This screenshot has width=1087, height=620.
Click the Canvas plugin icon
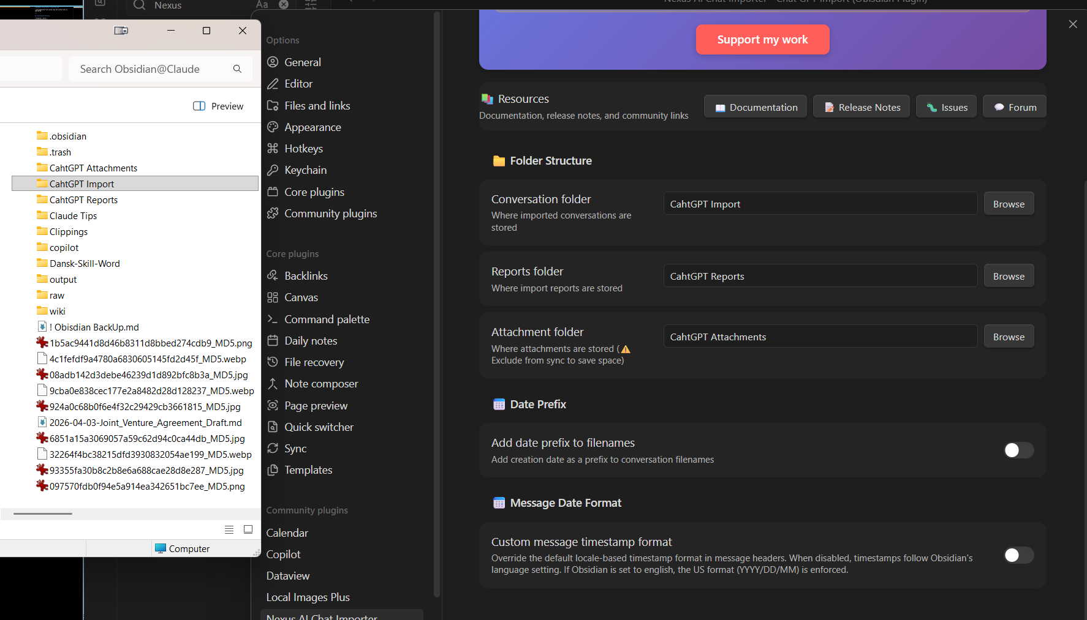273,297
